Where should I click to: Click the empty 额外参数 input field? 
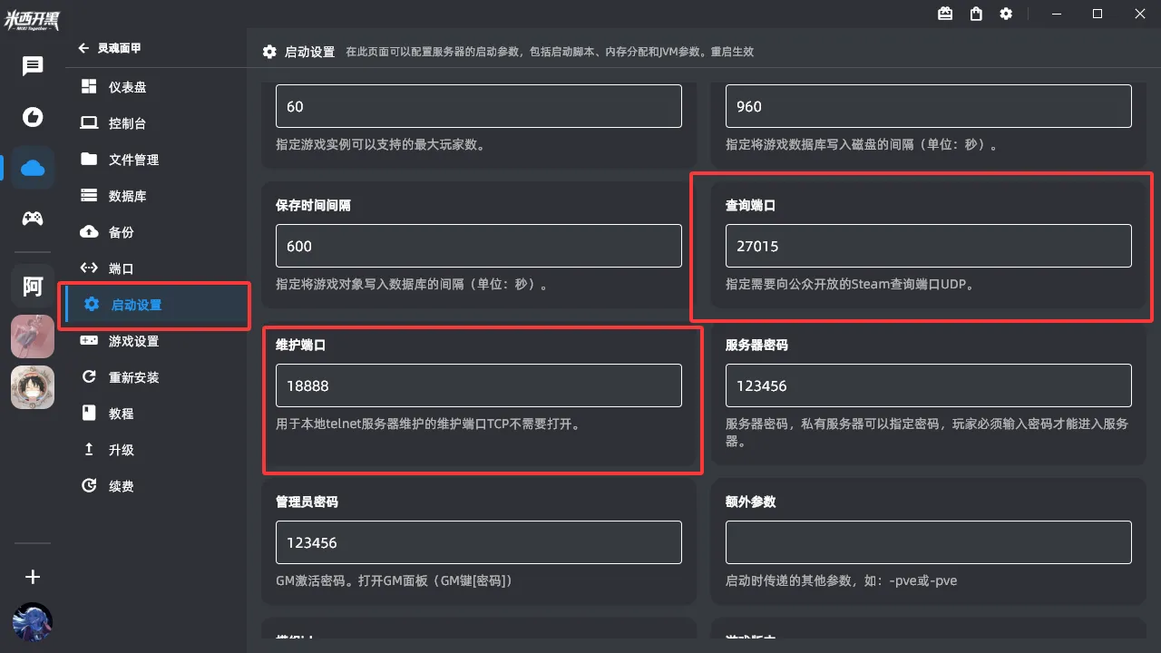point(929,542)
